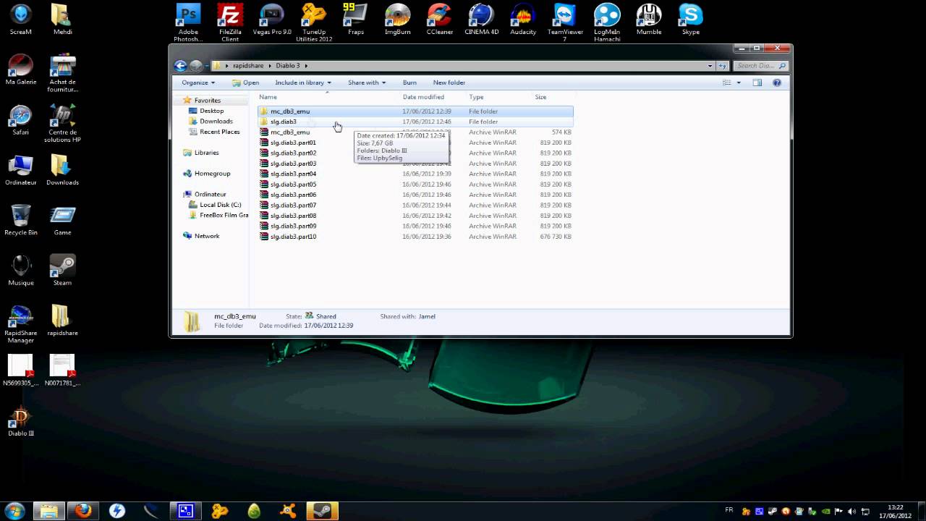Click the Windows Start button

point(15,510)
